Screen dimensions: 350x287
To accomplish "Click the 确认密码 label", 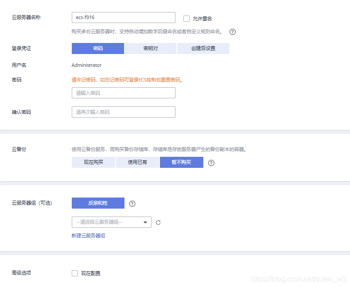I will [x=21, y=112].
